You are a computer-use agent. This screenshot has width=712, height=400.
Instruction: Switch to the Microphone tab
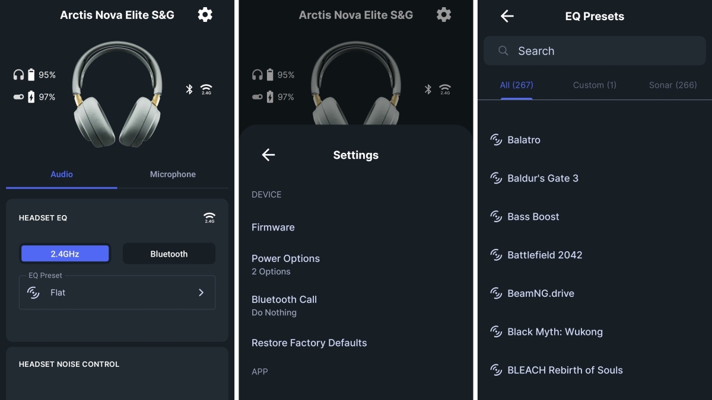173,174
